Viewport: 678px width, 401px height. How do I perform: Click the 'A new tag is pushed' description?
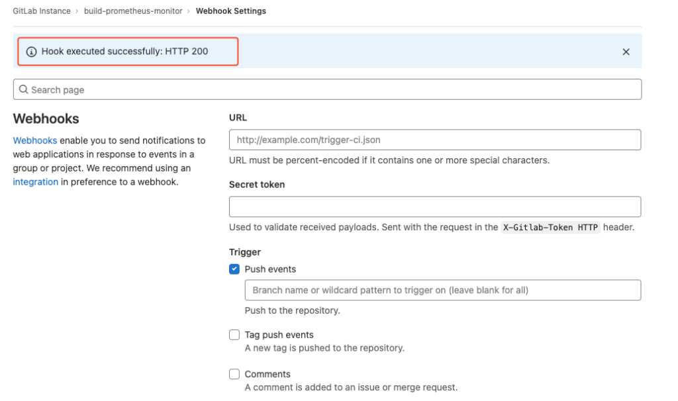324,348
